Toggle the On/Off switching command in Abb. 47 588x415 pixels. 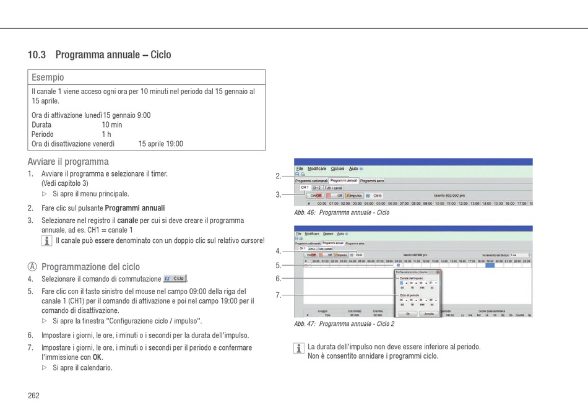click(311, 255)
